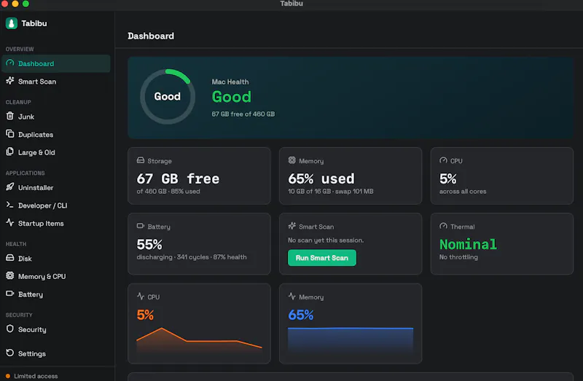Click the Limited access notice
This screenshot has width=583, height=381.
pos(32,376)
